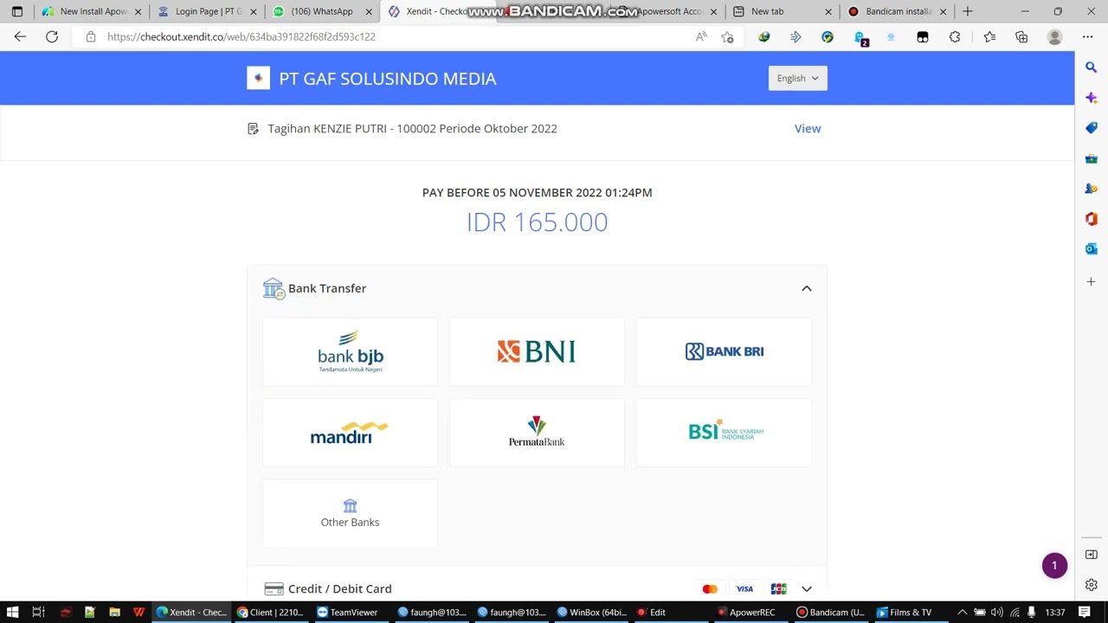Click the address bar padlock icon
The image size is (1108, 623).
[90, 37]
